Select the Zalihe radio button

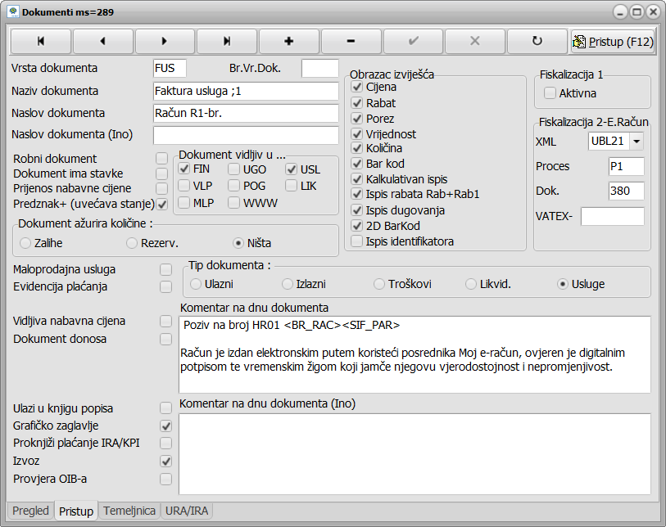click(26, 242)
